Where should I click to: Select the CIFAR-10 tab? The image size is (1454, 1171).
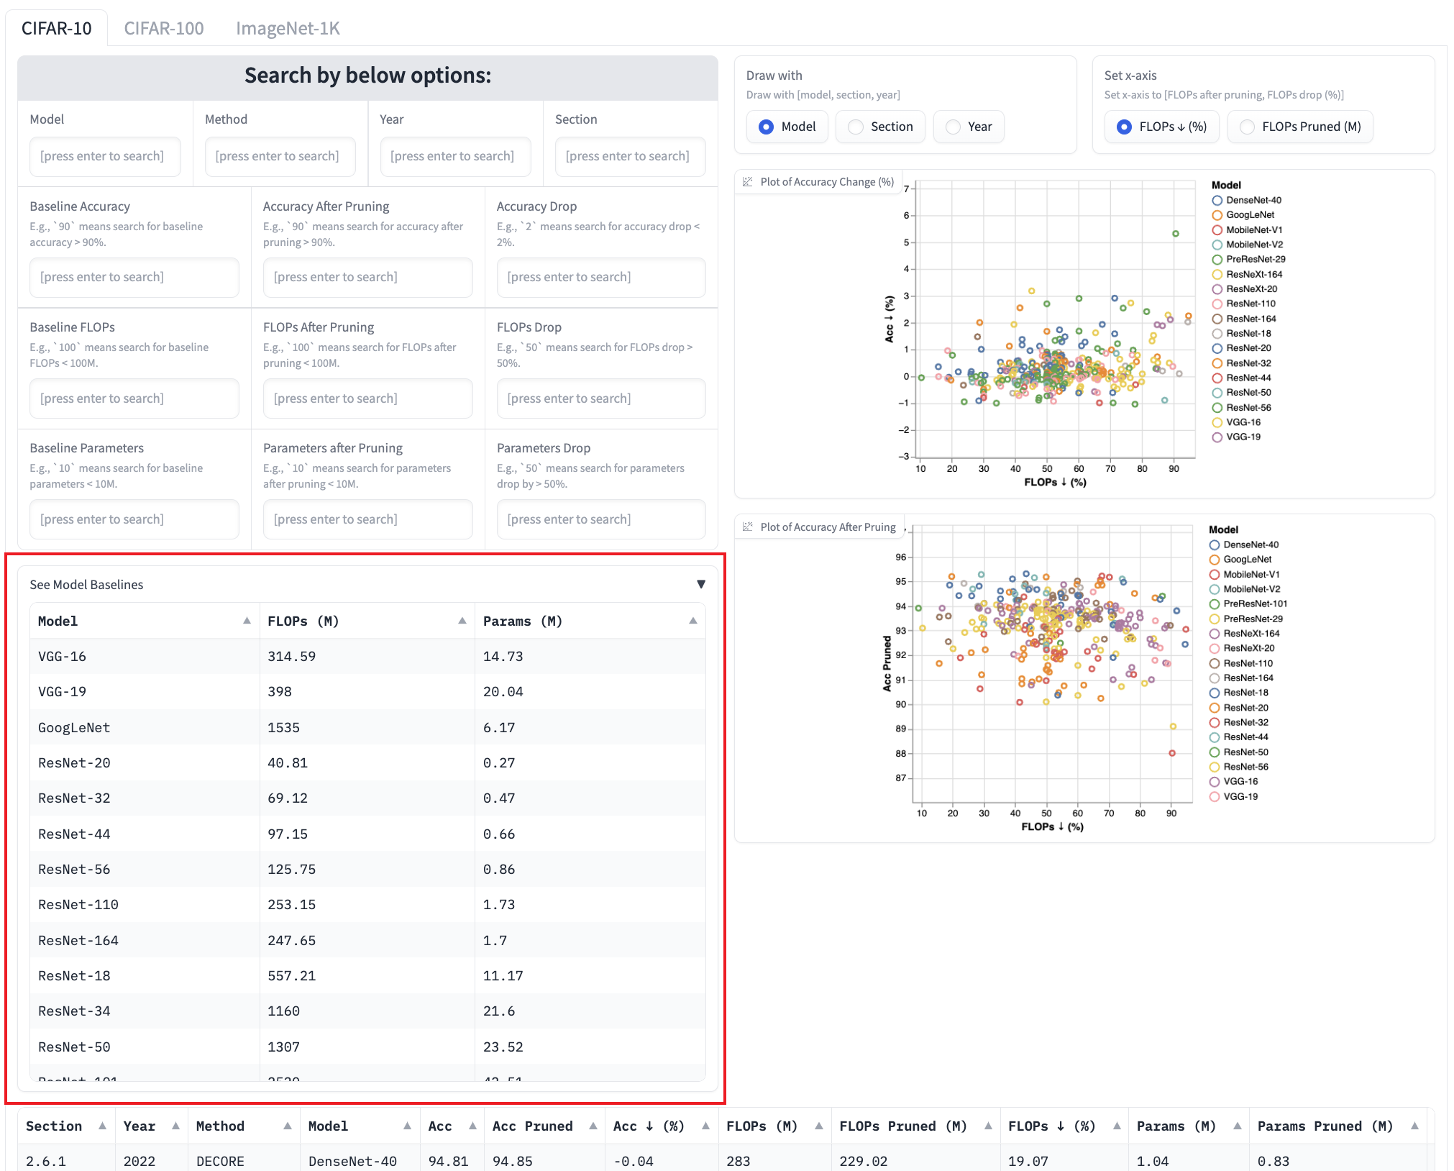(x=57, y=28)
